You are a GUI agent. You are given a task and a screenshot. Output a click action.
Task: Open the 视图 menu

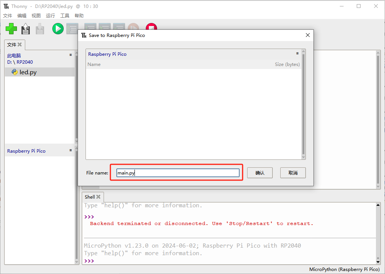click(x=36, y=16)
